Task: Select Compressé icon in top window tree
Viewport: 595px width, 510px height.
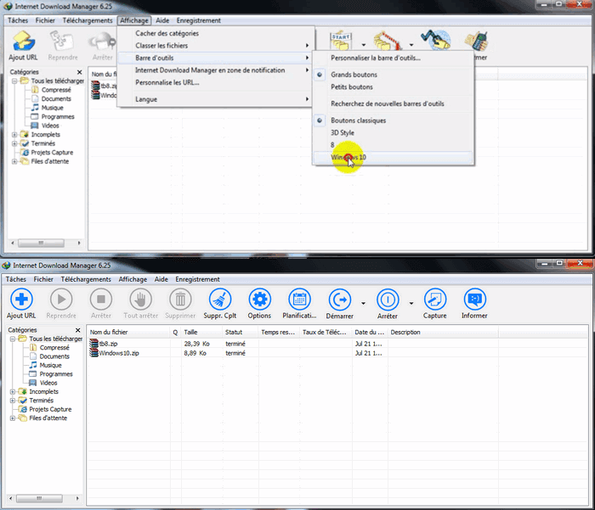Action: (35, 90)
